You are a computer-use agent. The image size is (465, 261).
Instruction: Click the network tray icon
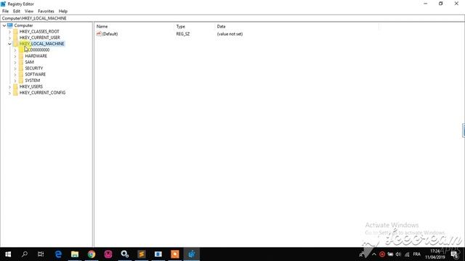(x=407, y=254)
